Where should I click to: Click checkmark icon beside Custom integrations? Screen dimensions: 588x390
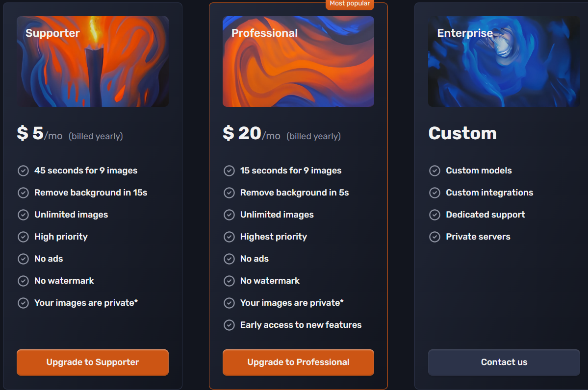pos(435,193)
